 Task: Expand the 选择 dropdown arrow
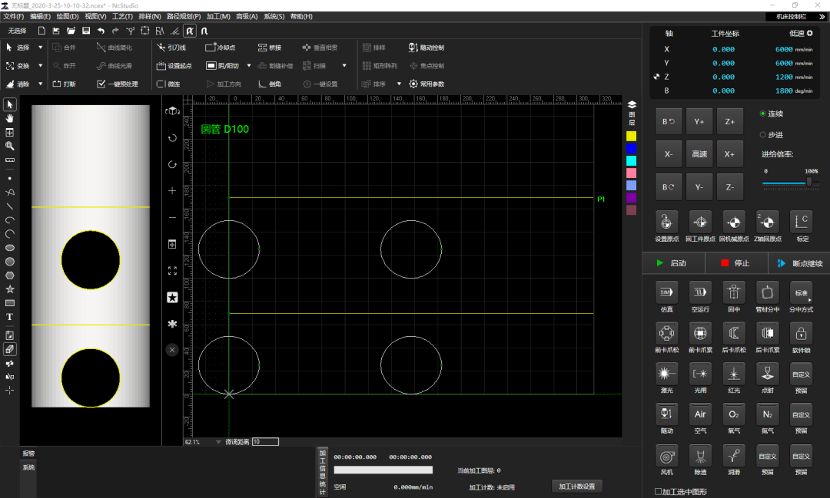click(41, 48)
